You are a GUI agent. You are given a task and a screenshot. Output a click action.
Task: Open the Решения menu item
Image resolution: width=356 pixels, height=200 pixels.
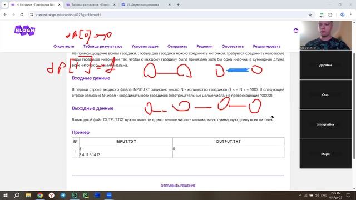205,46
